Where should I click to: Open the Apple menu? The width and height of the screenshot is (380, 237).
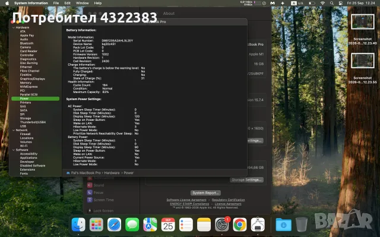pyautogui.click(x=7, y=3)
